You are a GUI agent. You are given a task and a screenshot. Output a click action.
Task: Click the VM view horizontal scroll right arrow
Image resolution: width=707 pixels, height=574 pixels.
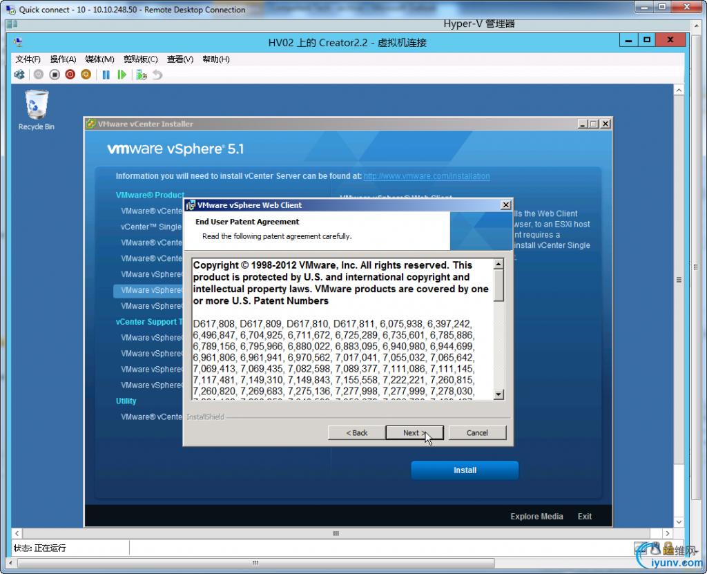coord(668,533)
